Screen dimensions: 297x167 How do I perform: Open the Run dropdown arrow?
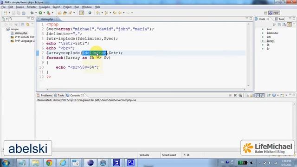tap(44, 13)
